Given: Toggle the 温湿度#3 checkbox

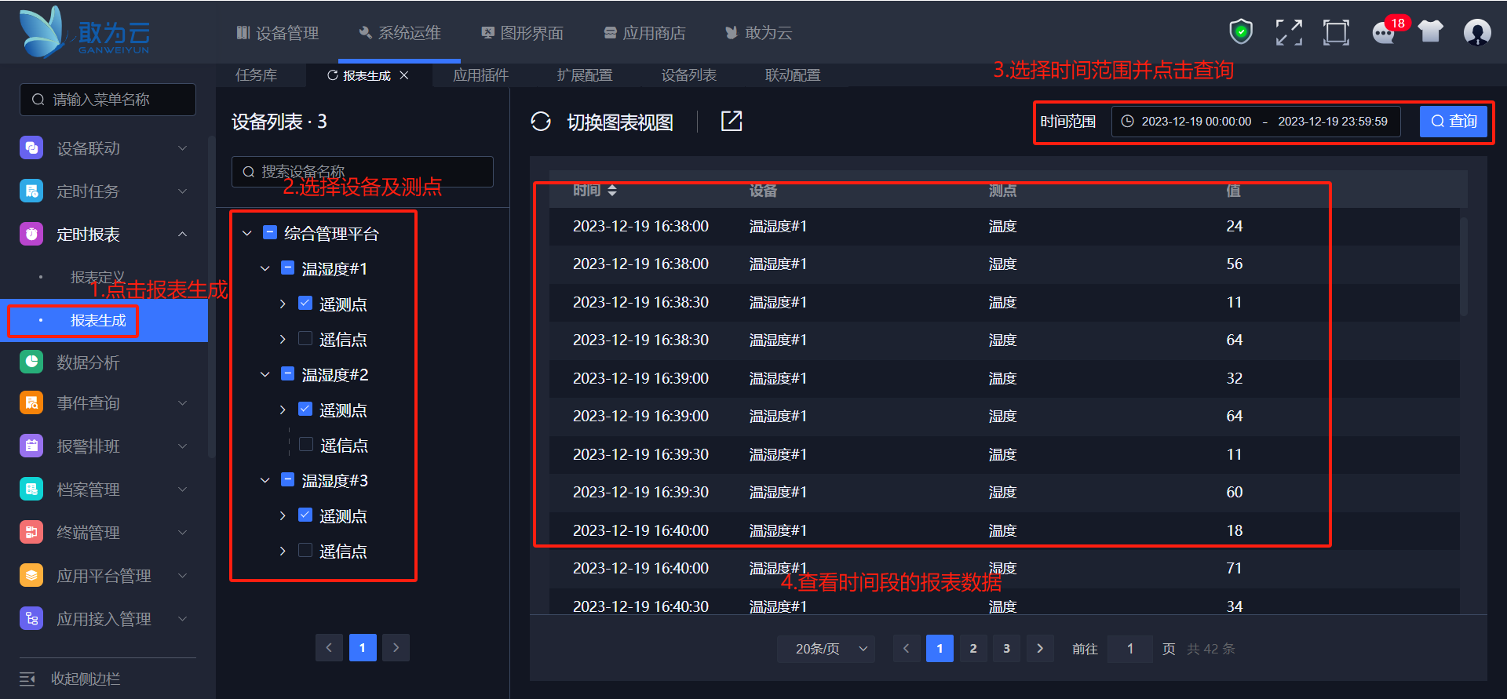Looking at the screenshot, I should tap(288, 480).
